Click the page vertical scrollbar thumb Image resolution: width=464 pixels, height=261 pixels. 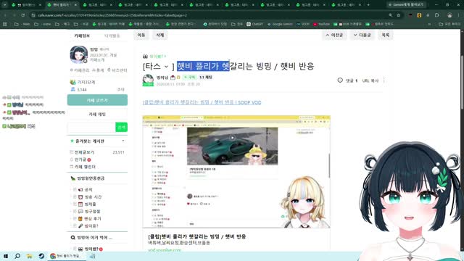pyautogui.click(x=462, y=83)
